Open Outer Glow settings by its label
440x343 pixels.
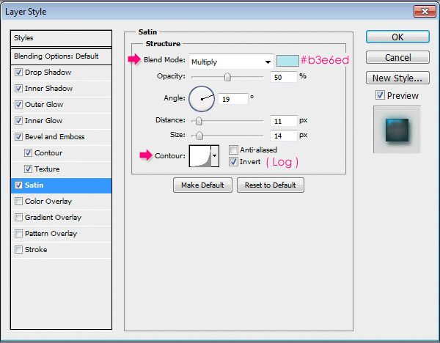(x=44, y=105)
